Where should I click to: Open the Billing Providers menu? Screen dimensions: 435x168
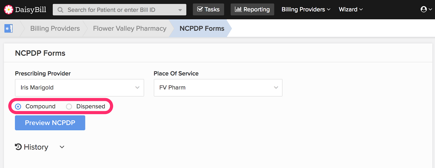coord(306,9)
